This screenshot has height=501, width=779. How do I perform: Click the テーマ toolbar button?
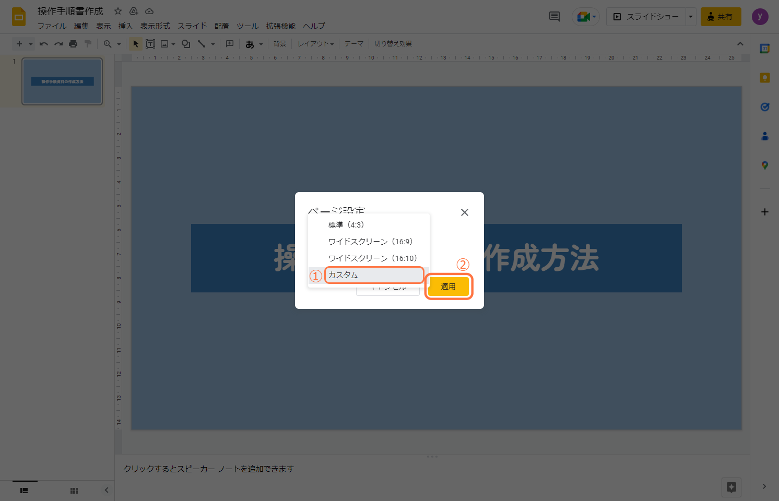(354, 44)
